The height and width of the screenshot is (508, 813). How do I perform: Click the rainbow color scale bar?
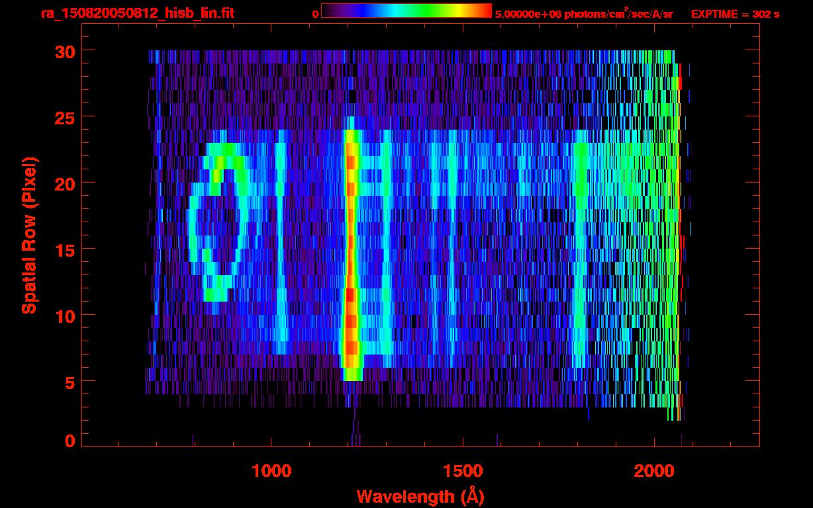tap(406, 11)
